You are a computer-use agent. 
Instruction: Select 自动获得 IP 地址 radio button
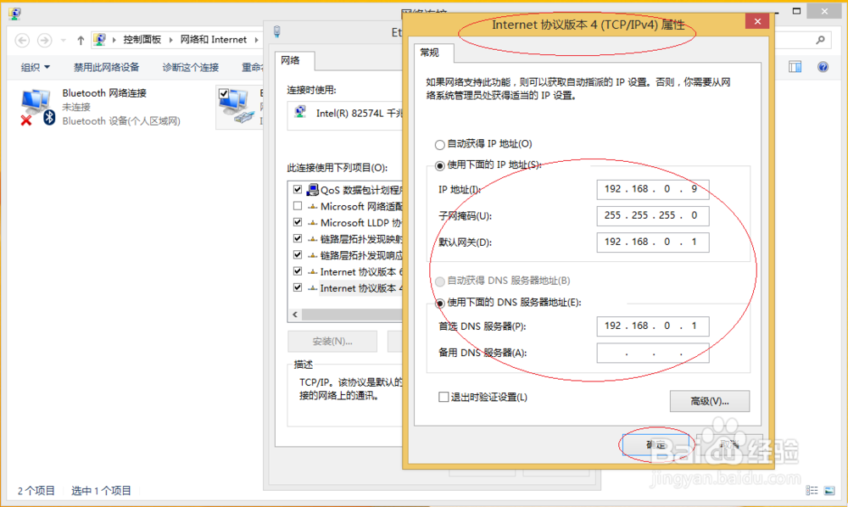438,144
